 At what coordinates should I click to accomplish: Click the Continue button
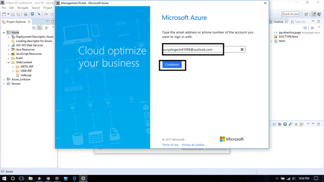coord(172,64)
